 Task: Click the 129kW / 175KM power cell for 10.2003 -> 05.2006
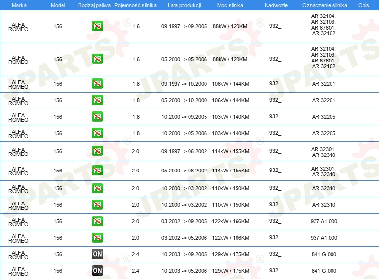tap(230, 271)
